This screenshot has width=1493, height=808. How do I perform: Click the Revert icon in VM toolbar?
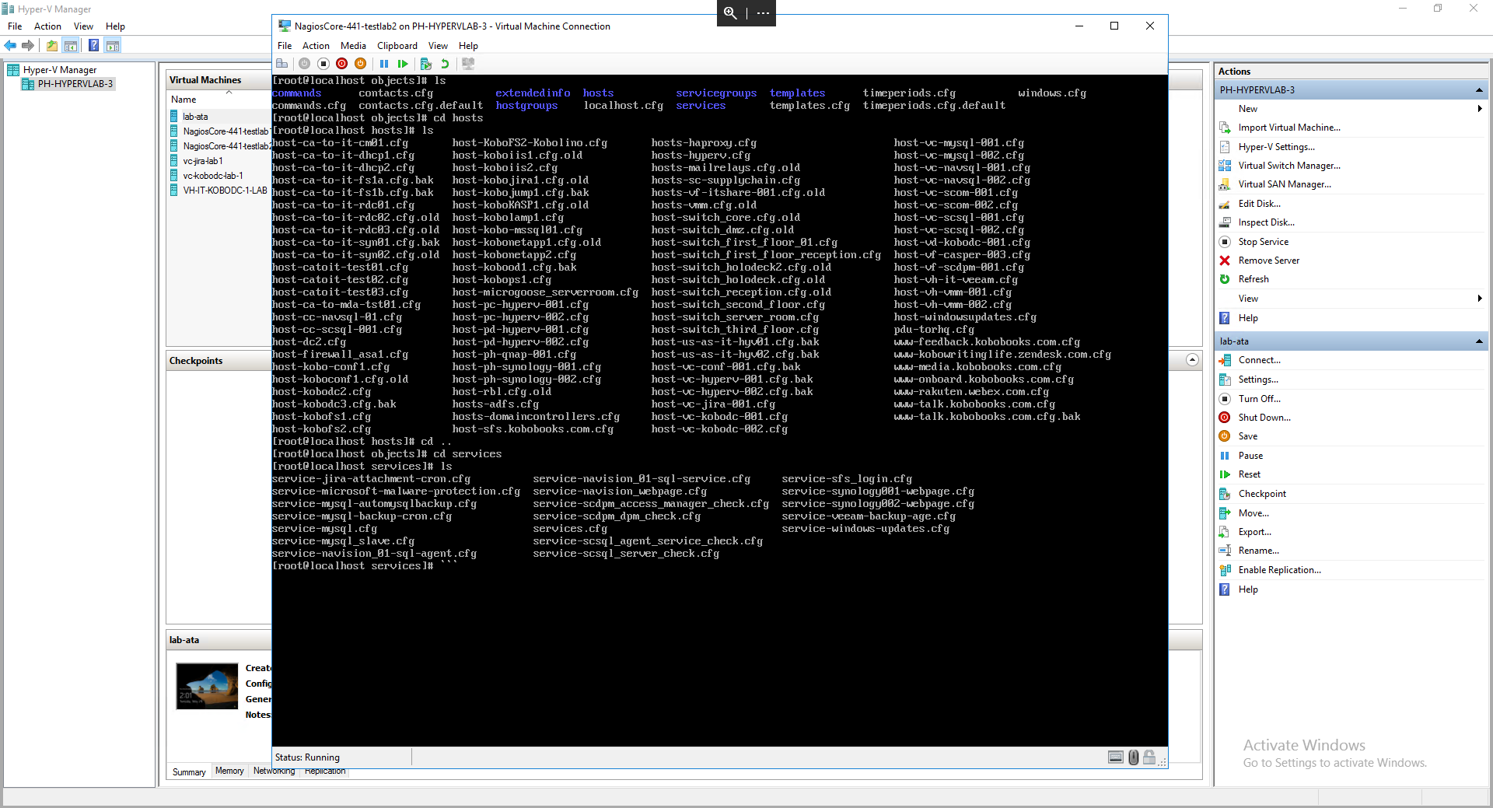(445, 64)
